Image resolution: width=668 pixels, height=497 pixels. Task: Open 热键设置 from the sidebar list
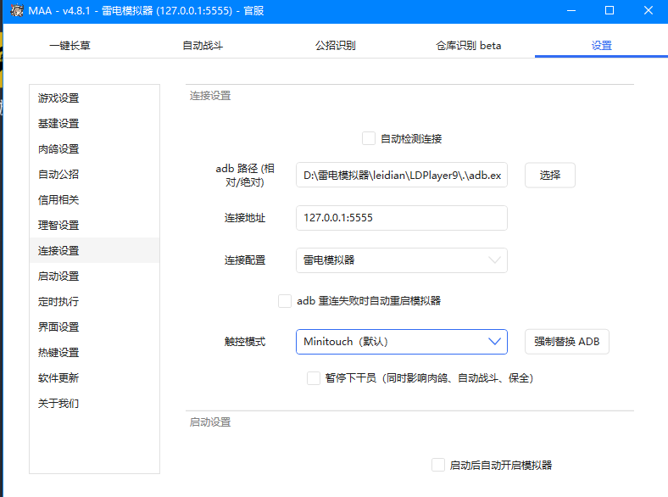click(x=58, y=353)
